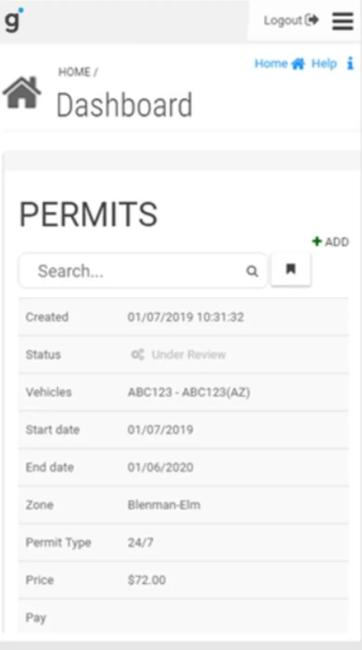Click the $72.00 price value
The image size is (362, 650).
[146, 580]
